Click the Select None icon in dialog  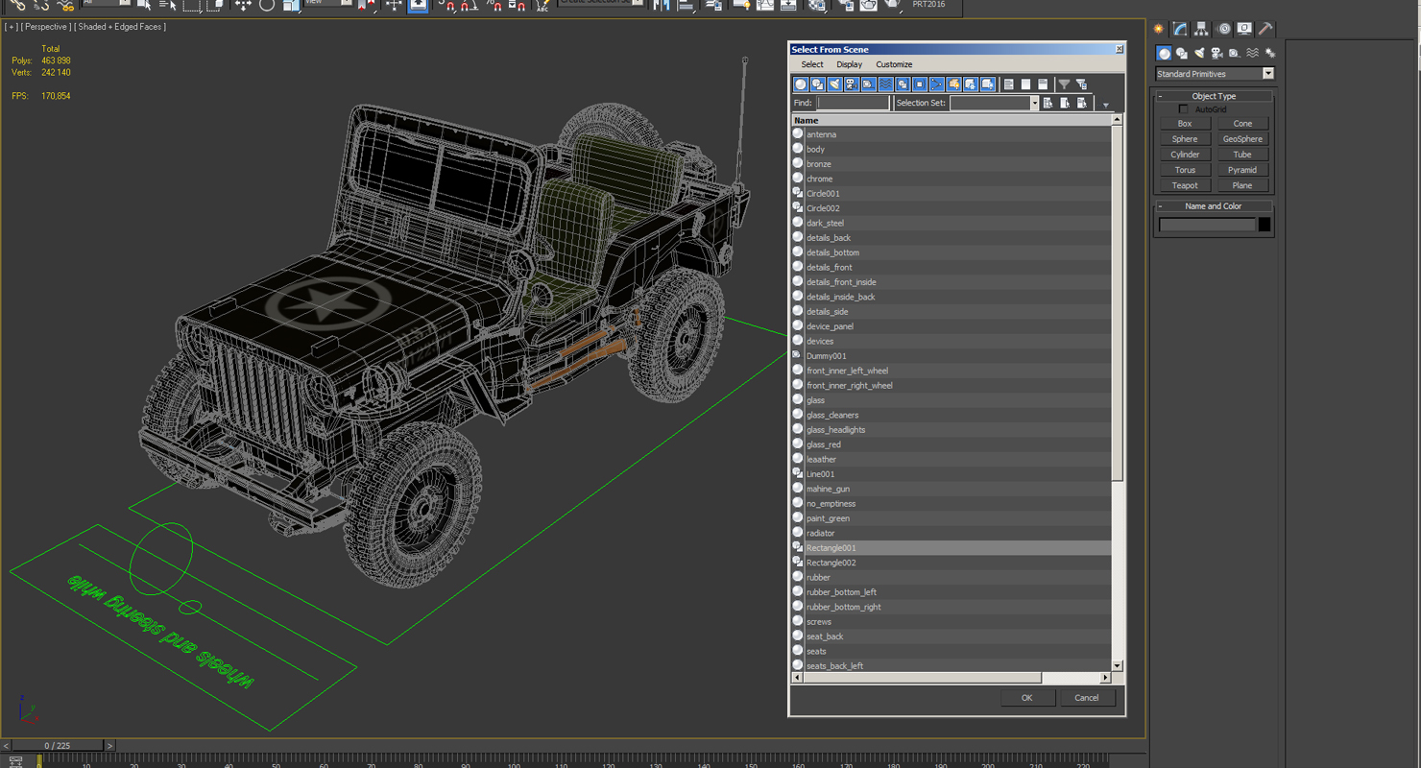pos(1025,84)
